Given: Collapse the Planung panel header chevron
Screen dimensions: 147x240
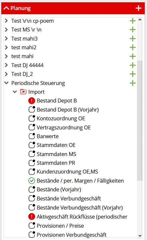Looking at the screenshot, I should (6, 8).
